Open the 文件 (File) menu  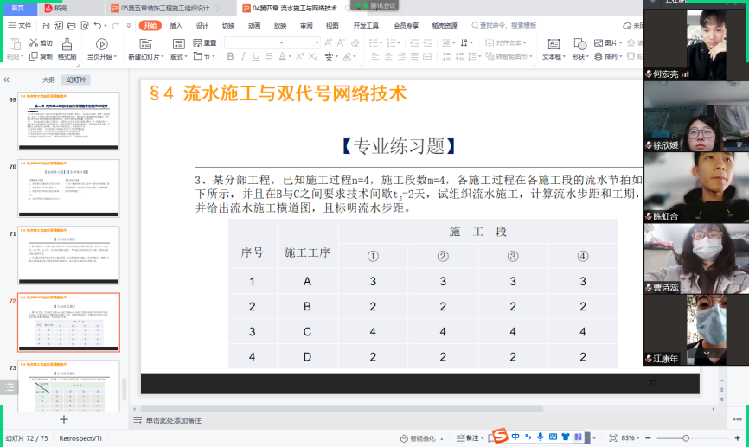click(21, 26)
